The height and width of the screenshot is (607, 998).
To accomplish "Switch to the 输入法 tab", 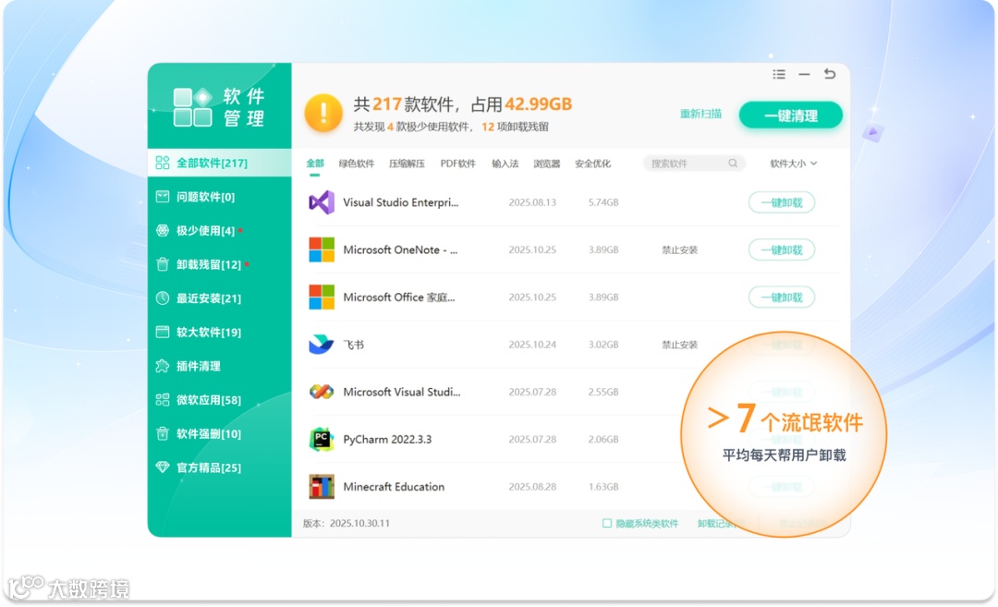I will point(505,164).
